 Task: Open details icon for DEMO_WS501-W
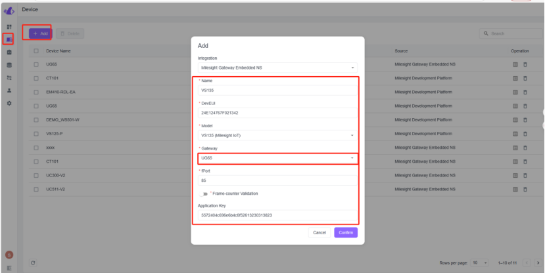515,120
